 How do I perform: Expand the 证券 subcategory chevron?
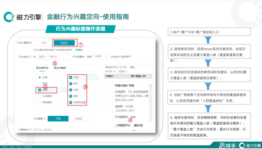[x=95, y=90]
